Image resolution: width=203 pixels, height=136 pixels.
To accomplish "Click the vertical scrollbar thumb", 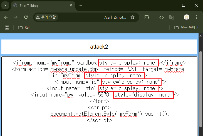I will point(200,89).
